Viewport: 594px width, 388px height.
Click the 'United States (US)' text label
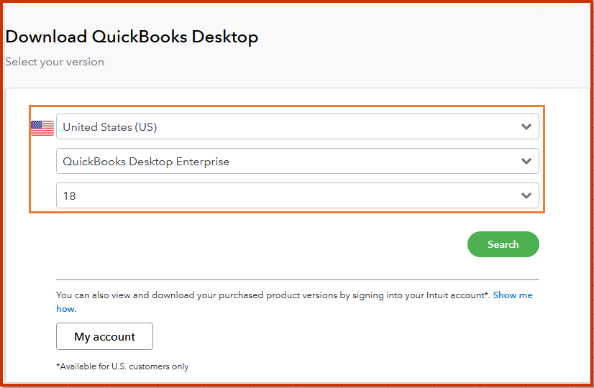(x=110, y=127)
